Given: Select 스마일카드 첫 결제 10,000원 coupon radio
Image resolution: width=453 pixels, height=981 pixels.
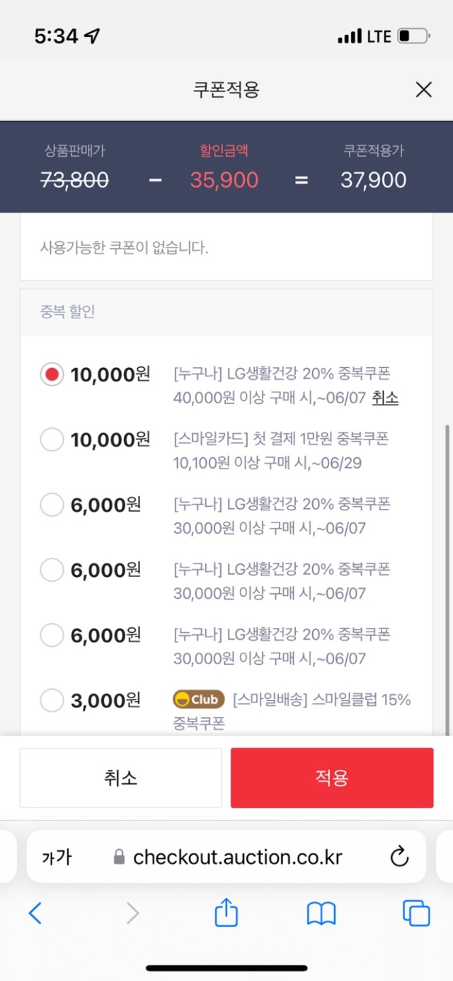Looking at the screenshot, I should pyautogui.click(x=52, y=439).
